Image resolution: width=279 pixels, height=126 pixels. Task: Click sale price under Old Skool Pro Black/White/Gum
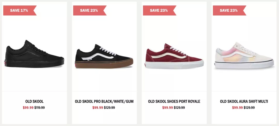coord(98,107)
